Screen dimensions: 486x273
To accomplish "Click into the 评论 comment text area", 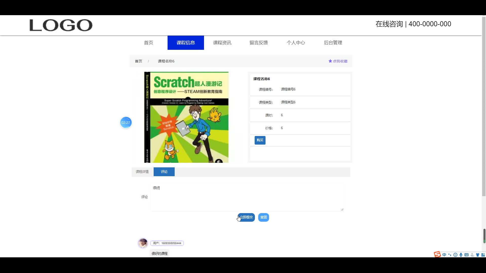I will pos(247,197).
